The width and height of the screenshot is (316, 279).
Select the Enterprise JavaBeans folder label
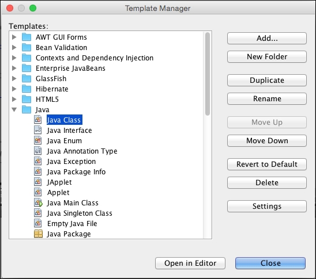click(x=70, y=68)
